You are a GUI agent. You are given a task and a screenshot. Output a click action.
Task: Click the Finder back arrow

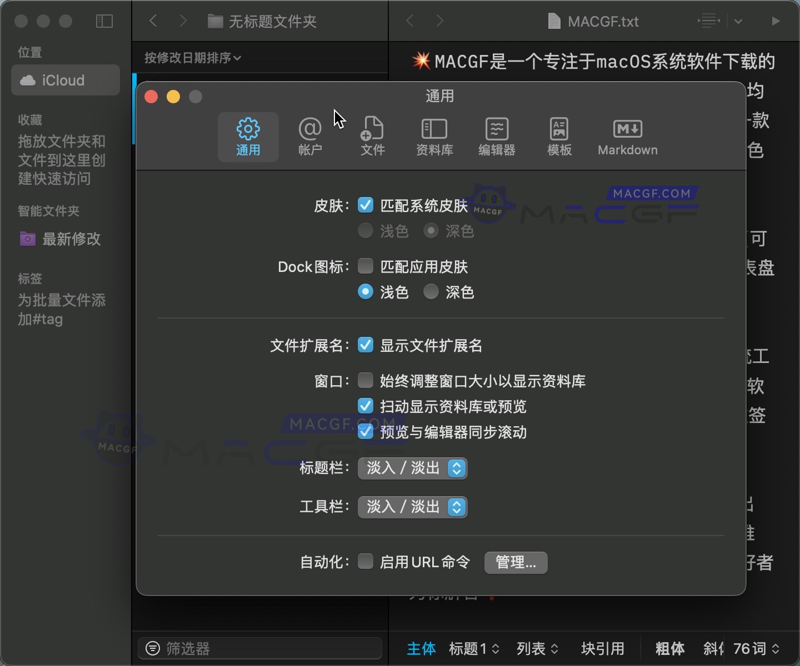(x=153, y=21)
